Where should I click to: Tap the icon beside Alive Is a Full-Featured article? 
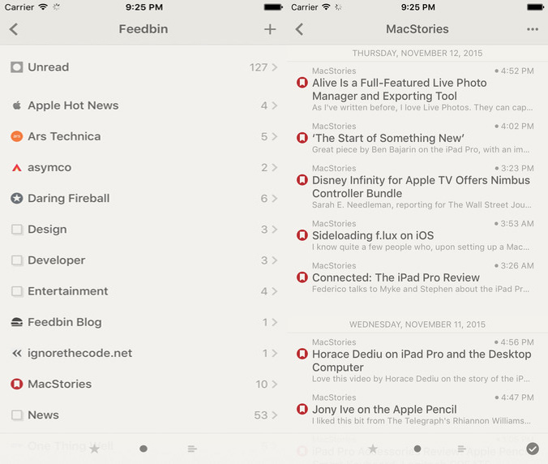pos(302,83)
